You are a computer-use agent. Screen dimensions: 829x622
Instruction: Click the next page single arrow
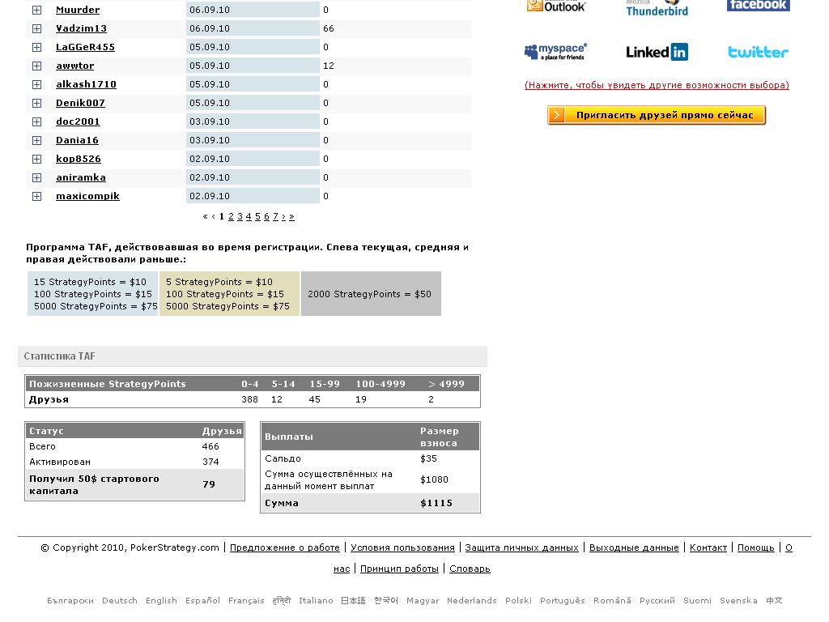pyautogui.click(x=284, y=217)
